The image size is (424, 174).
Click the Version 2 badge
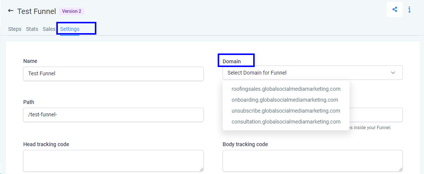[x=72, y=11]
